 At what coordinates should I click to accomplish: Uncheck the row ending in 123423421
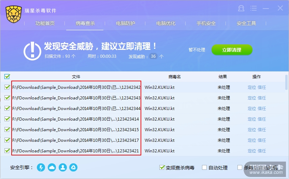[7, 151]
